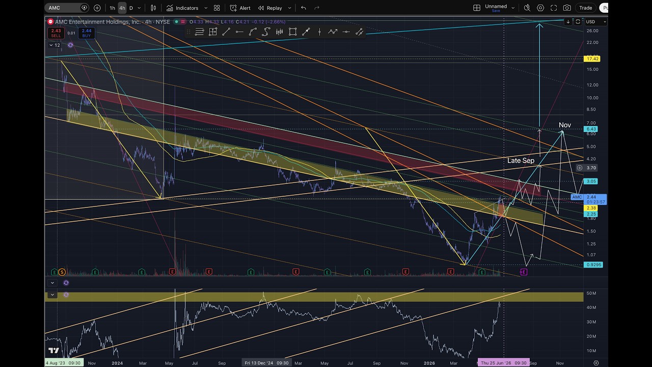Collapse the 12 indicators legend
This screenshot has width=652, height=367.
pos(55,45)
